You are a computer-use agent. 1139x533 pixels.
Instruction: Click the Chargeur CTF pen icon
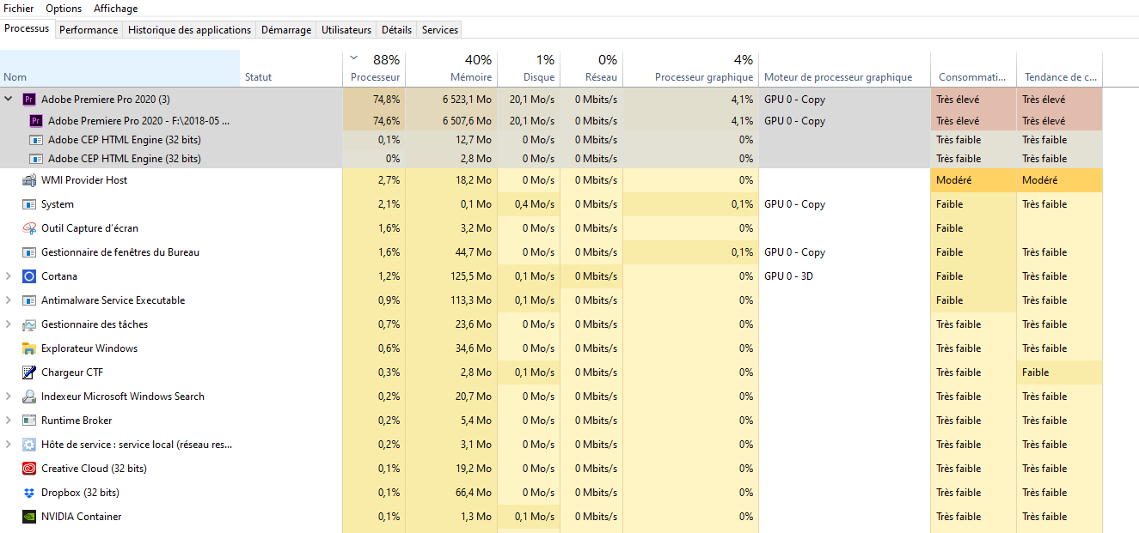[x=29, y=372]
